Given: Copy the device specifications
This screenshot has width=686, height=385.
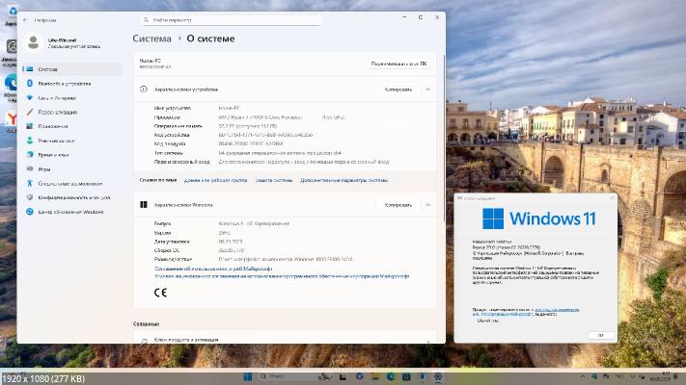Looking at the screenshot, I should 398,89.
